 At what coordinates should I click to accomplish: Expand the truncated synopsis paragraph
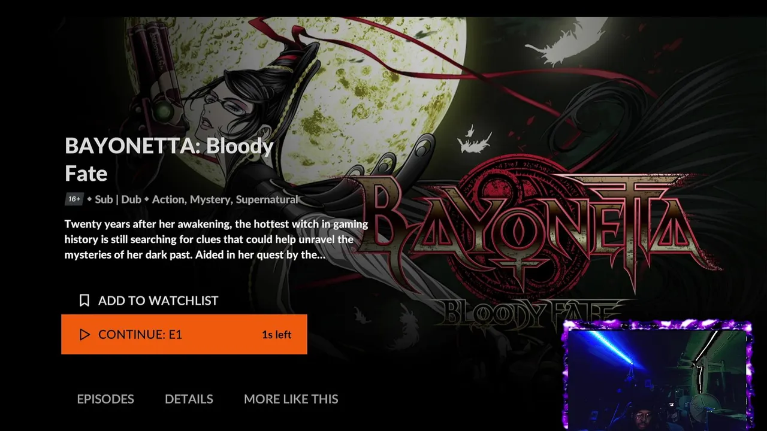[216, 239]
